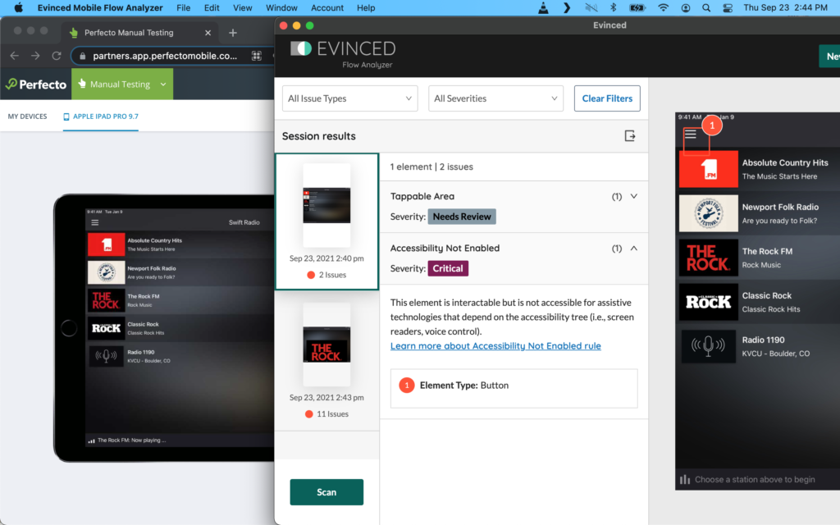Click the Clear Filters button
Viewport: 840px width, 525px height.
point(607,98)
